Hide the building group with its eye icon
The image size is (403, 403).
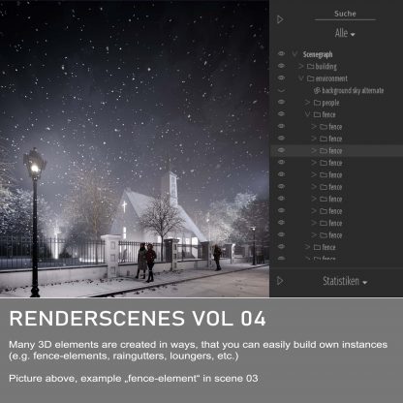tap(281, 66)
